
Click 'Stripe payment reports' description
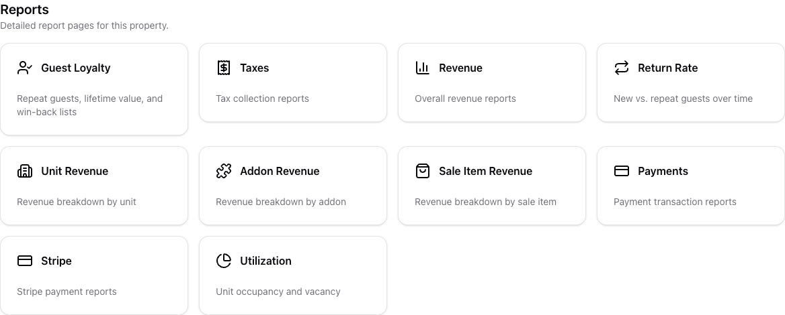67,292
